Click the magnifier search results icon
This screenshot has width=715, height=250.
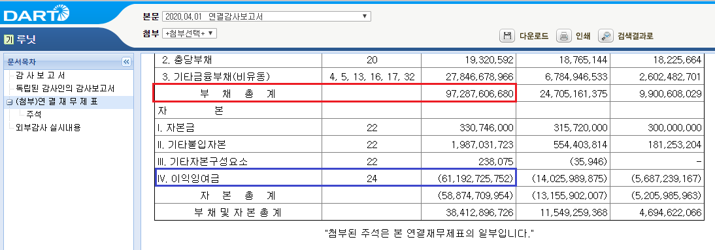606,36
